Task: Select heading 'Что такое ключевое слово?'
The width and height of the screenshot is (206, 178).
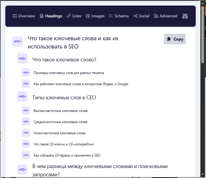Action: pyautogui.click(x=64, y=60)
